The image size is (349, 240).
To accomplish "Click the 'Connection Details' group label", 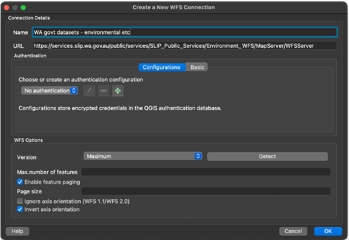I will pyautogui.click(x=29, y=18).
